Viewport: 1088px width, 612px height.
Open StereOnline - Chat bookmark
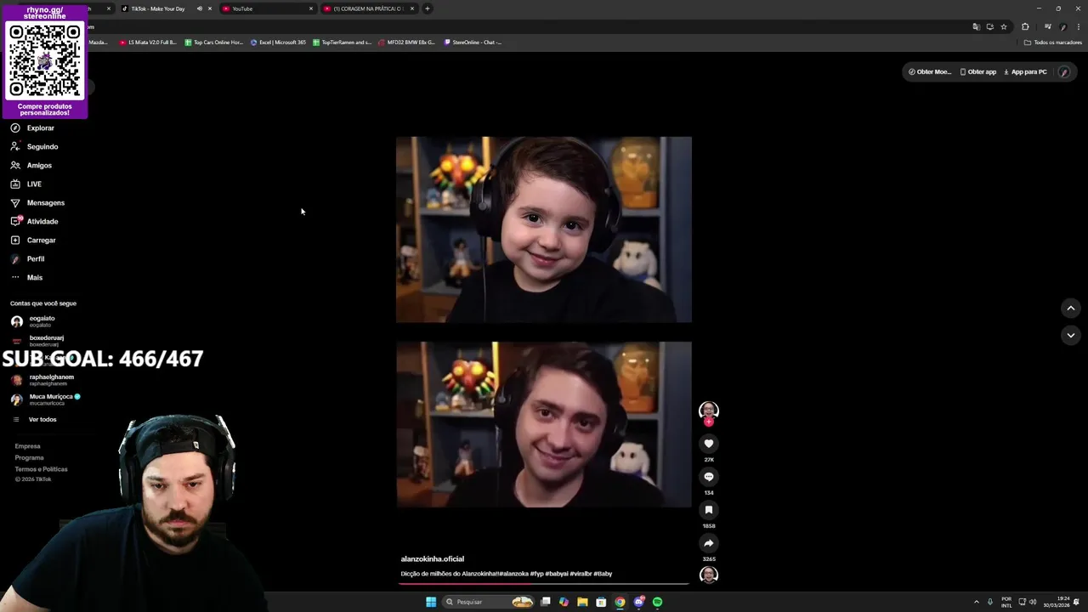pos(473,42)
